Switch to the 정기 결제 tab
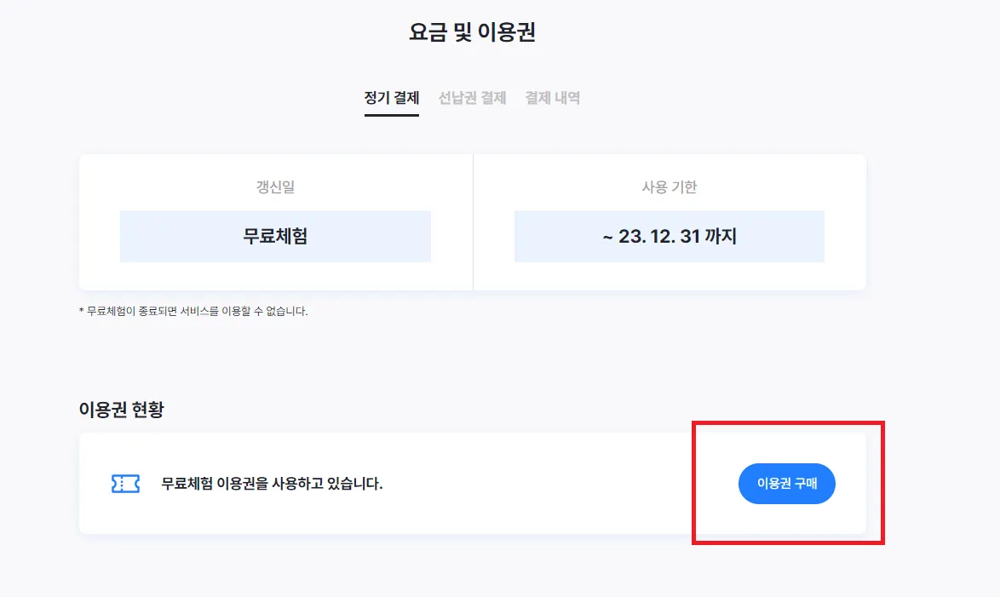 click(x=392, y=98)
